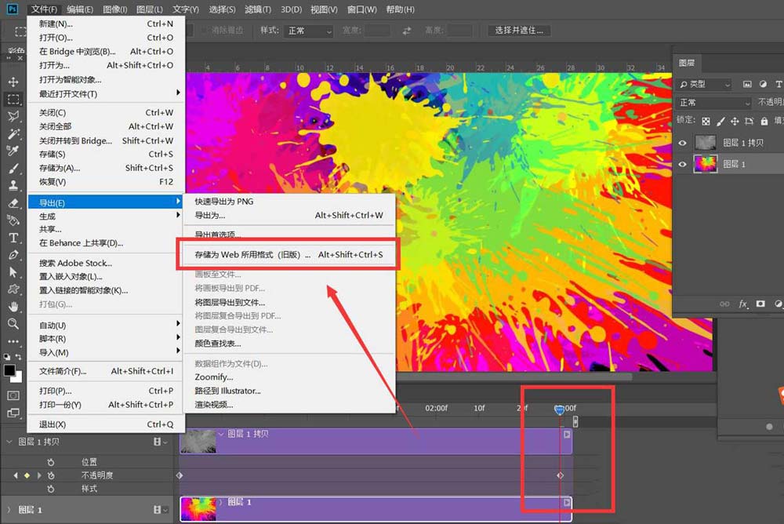The height and width of the screenshot is (524, 784).
Task: Choose 存储为(A)... menu item
Action: click(106, 168)
